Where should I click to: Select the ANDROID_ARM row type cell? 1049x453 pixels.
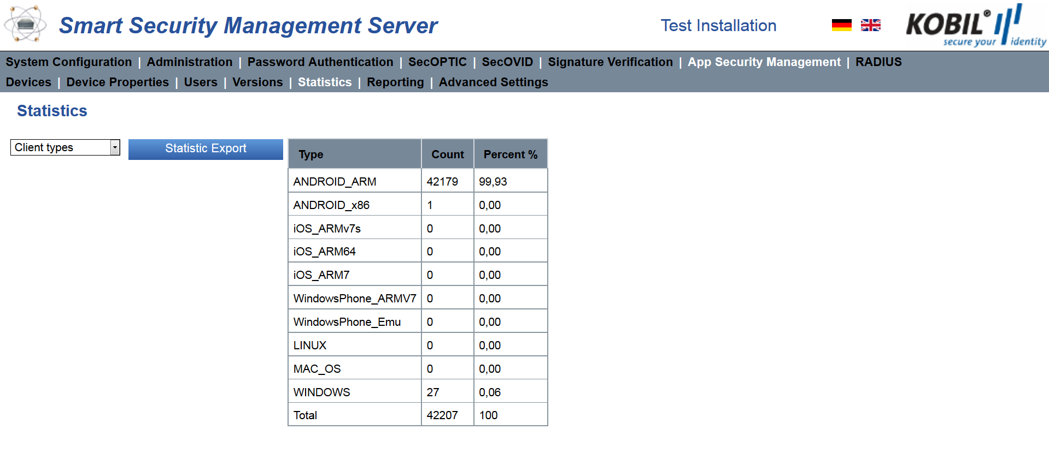pos(355,181)
